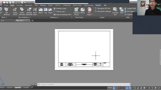Open the Snap to Underlays dropdown arrow
The image size is (161, 90).
click(x=71, y=14)
